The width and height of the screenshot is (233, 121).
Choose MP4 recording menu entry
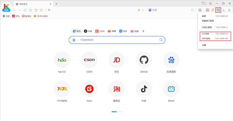pyautogui.click(x=215, y=38)
